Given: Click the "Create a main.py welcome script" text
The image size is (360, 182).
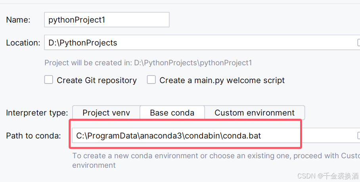Looking at the screenshot, I should coord(222,80).
